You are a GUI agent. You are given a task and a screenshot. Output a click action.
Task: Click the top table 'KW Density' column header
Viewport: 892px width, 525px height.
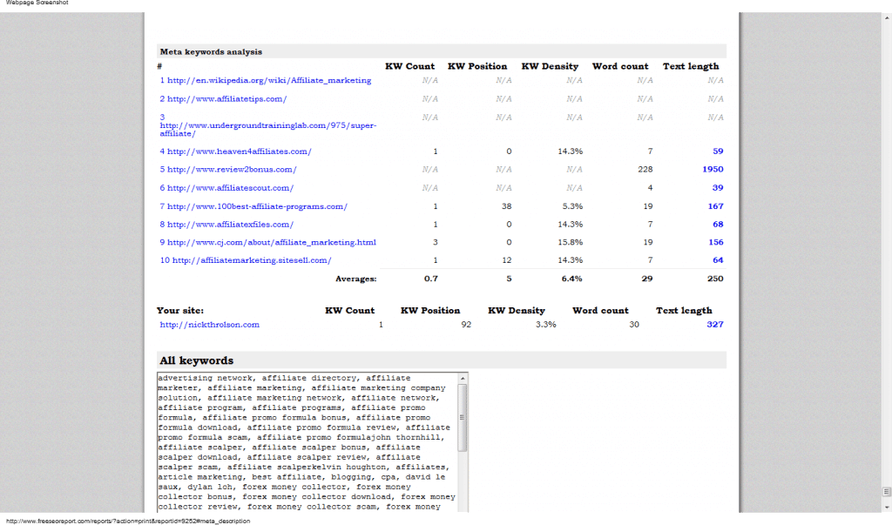click(x=550, y=66)
